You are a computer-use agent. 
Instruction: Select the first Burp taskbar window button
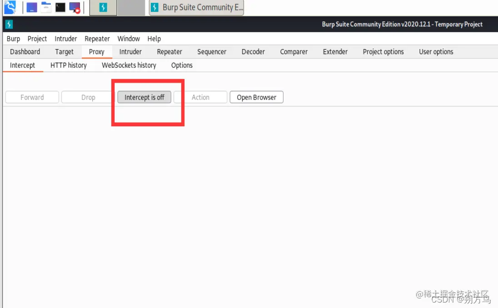[103, 8]
